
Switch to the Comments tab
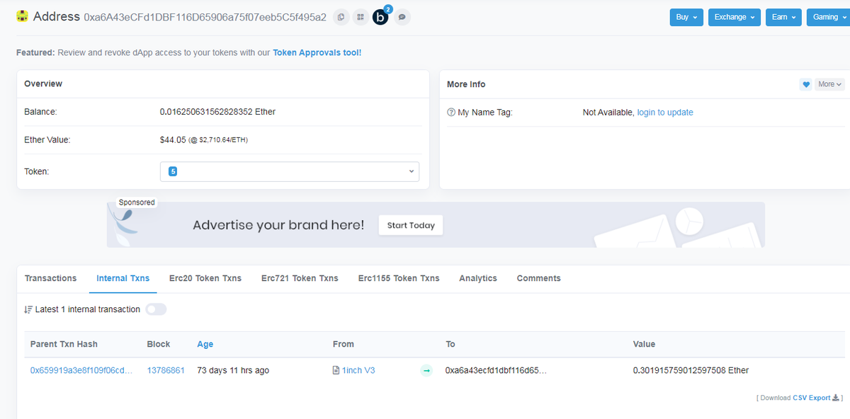pos(538,278)
